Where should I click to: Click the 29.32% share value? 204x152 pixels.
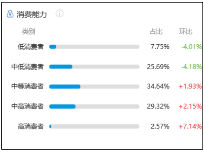[158, 106]
